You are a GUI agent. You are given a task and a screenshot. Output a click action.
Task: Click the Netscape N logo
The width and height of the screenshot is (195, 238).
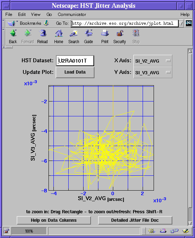tap(189, 23)
